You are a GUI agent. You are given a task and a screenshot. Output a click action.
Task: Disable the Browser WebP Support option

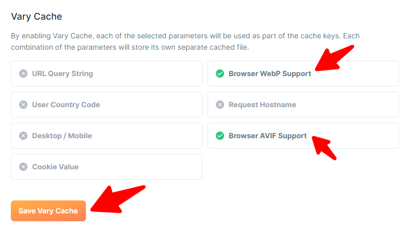click(x=303, y=74)
